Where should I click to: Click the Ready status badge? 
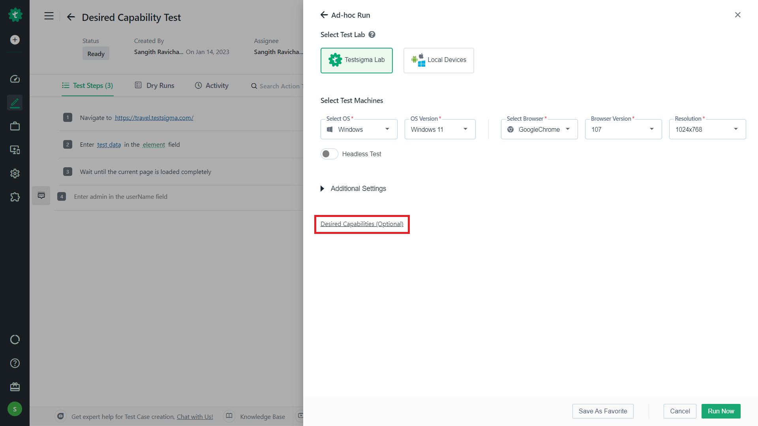point(96,54)
